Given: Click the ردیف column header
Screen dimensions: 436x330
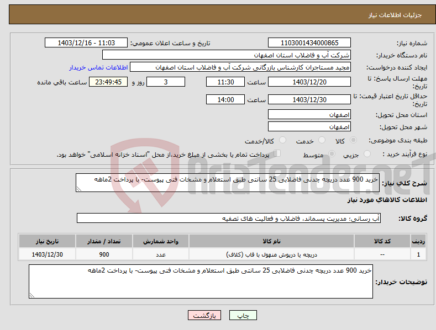Looking at the screenshot, I should point(418,241).
